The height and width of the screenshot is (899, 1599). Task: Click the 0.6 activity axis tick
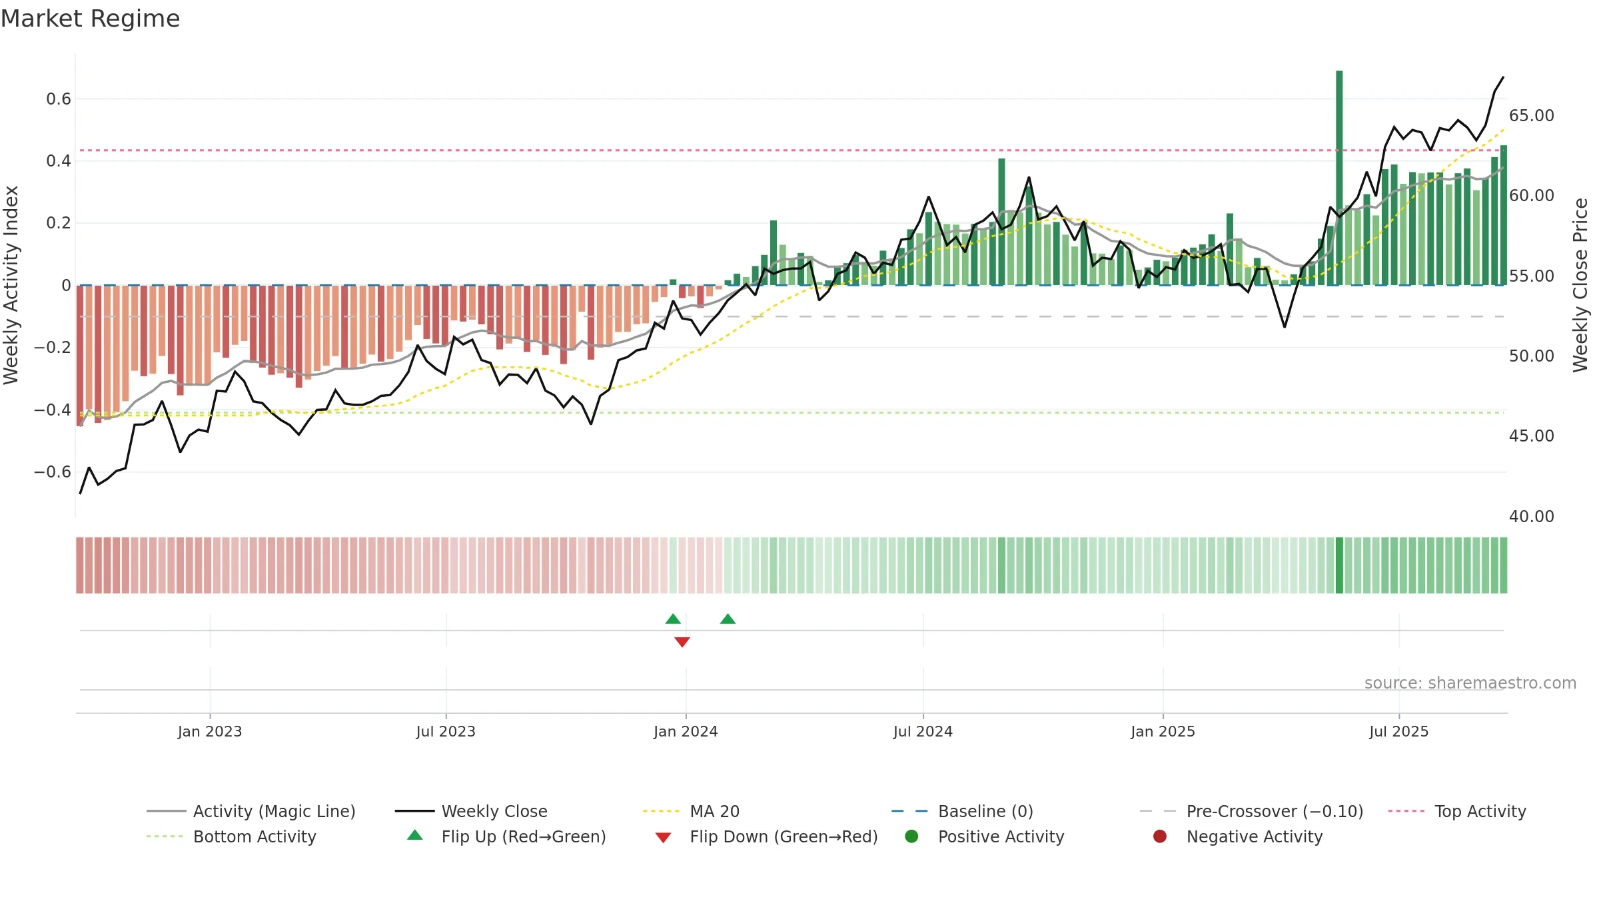pos(59,99)
